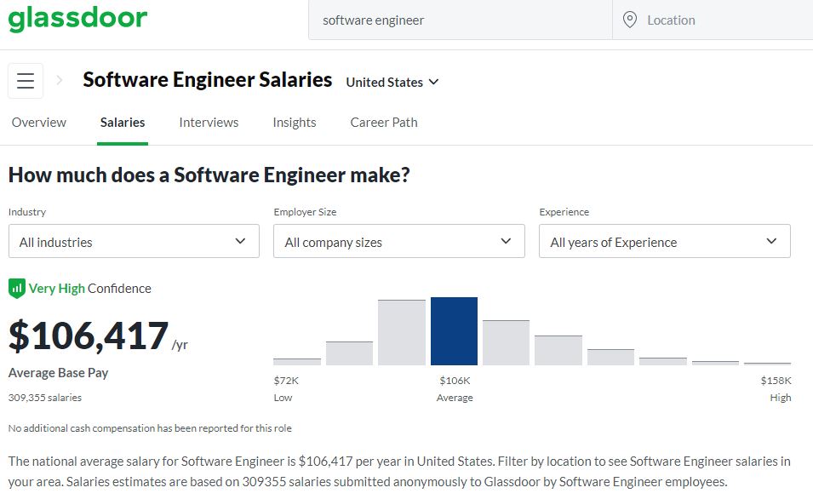Screen dimensions: 813x499
Task: Open the Career Path tab
Action: click(x=383, y=122)
